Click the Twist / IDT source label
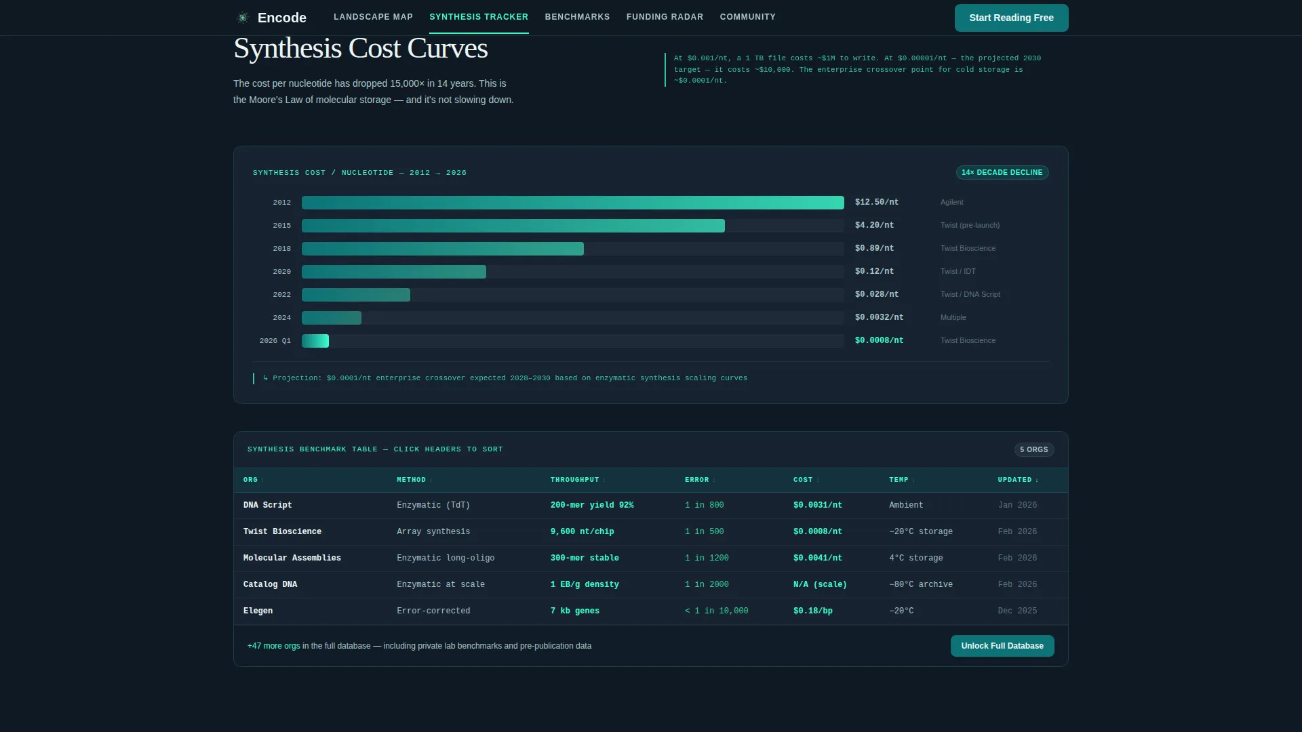This screenshot has height=732, width=1302. (x=958, y=272)
